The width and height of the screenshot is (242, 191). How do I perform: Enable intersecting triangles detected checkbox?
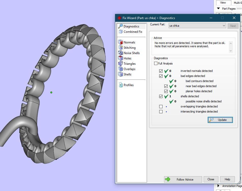(x=161, y=112)
